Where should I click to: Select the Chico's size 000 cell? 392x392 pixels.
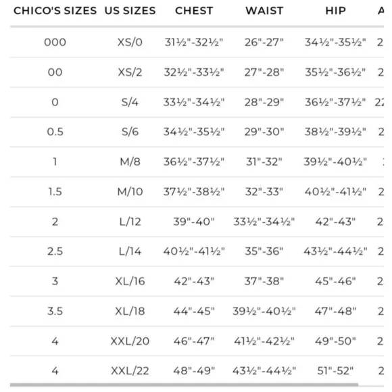(55, 43)
